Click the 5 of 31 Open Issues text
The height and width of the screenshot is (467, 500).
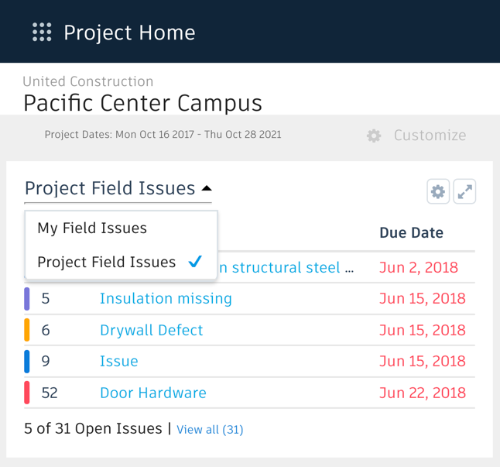(x=93, y=428)
